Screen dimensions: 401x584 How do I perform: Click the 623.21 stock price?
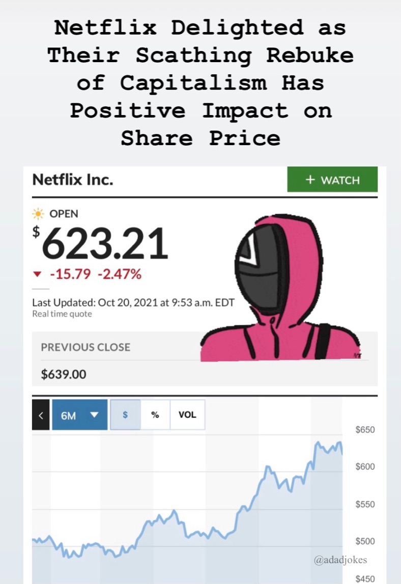coord(105,243)
